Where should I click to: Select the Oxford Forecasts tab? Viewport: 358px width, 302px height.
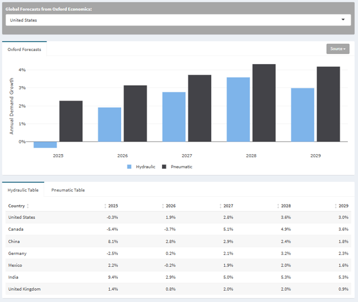pos(25,50)
